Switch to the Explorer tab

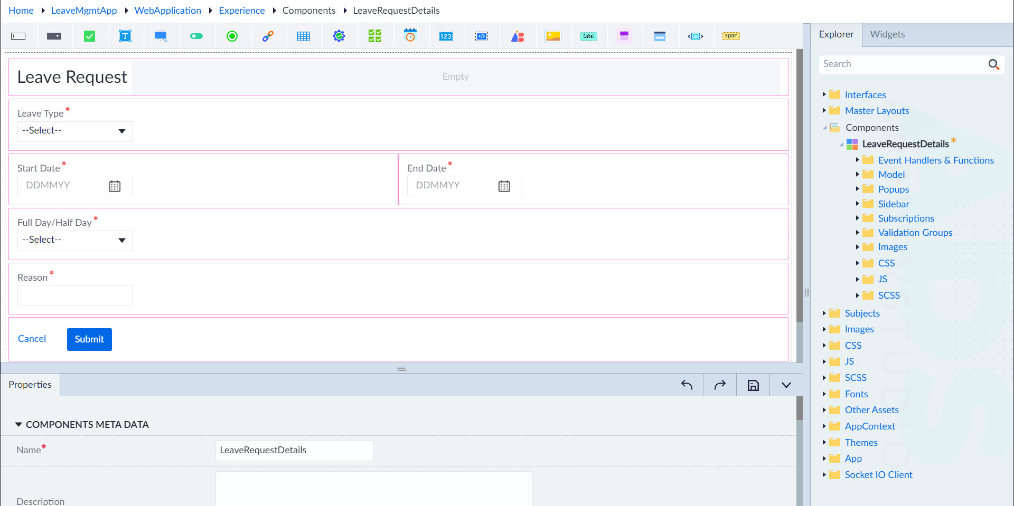click(x=836, y=34)
